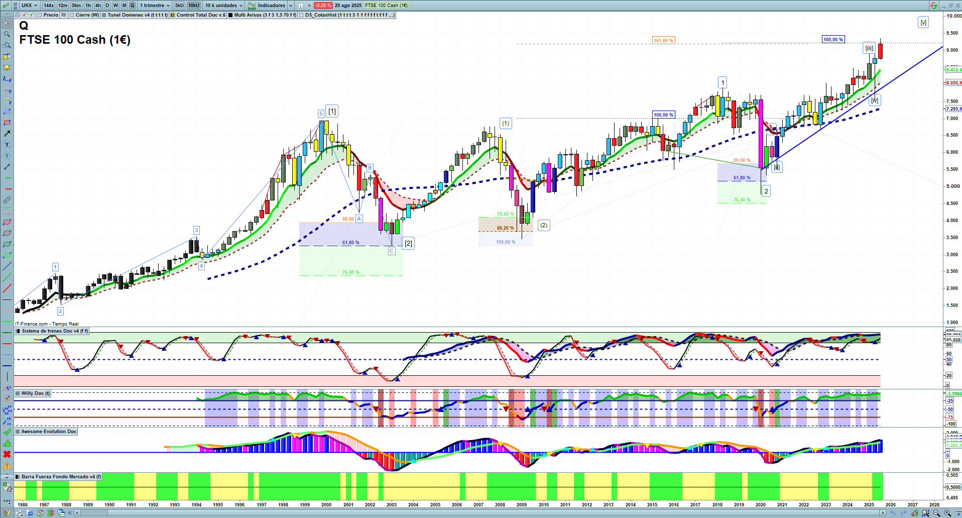Open the 10 k unidades dropdown
Screen dimensions: 962x518
pyautogui.click(x=223, y=6)
